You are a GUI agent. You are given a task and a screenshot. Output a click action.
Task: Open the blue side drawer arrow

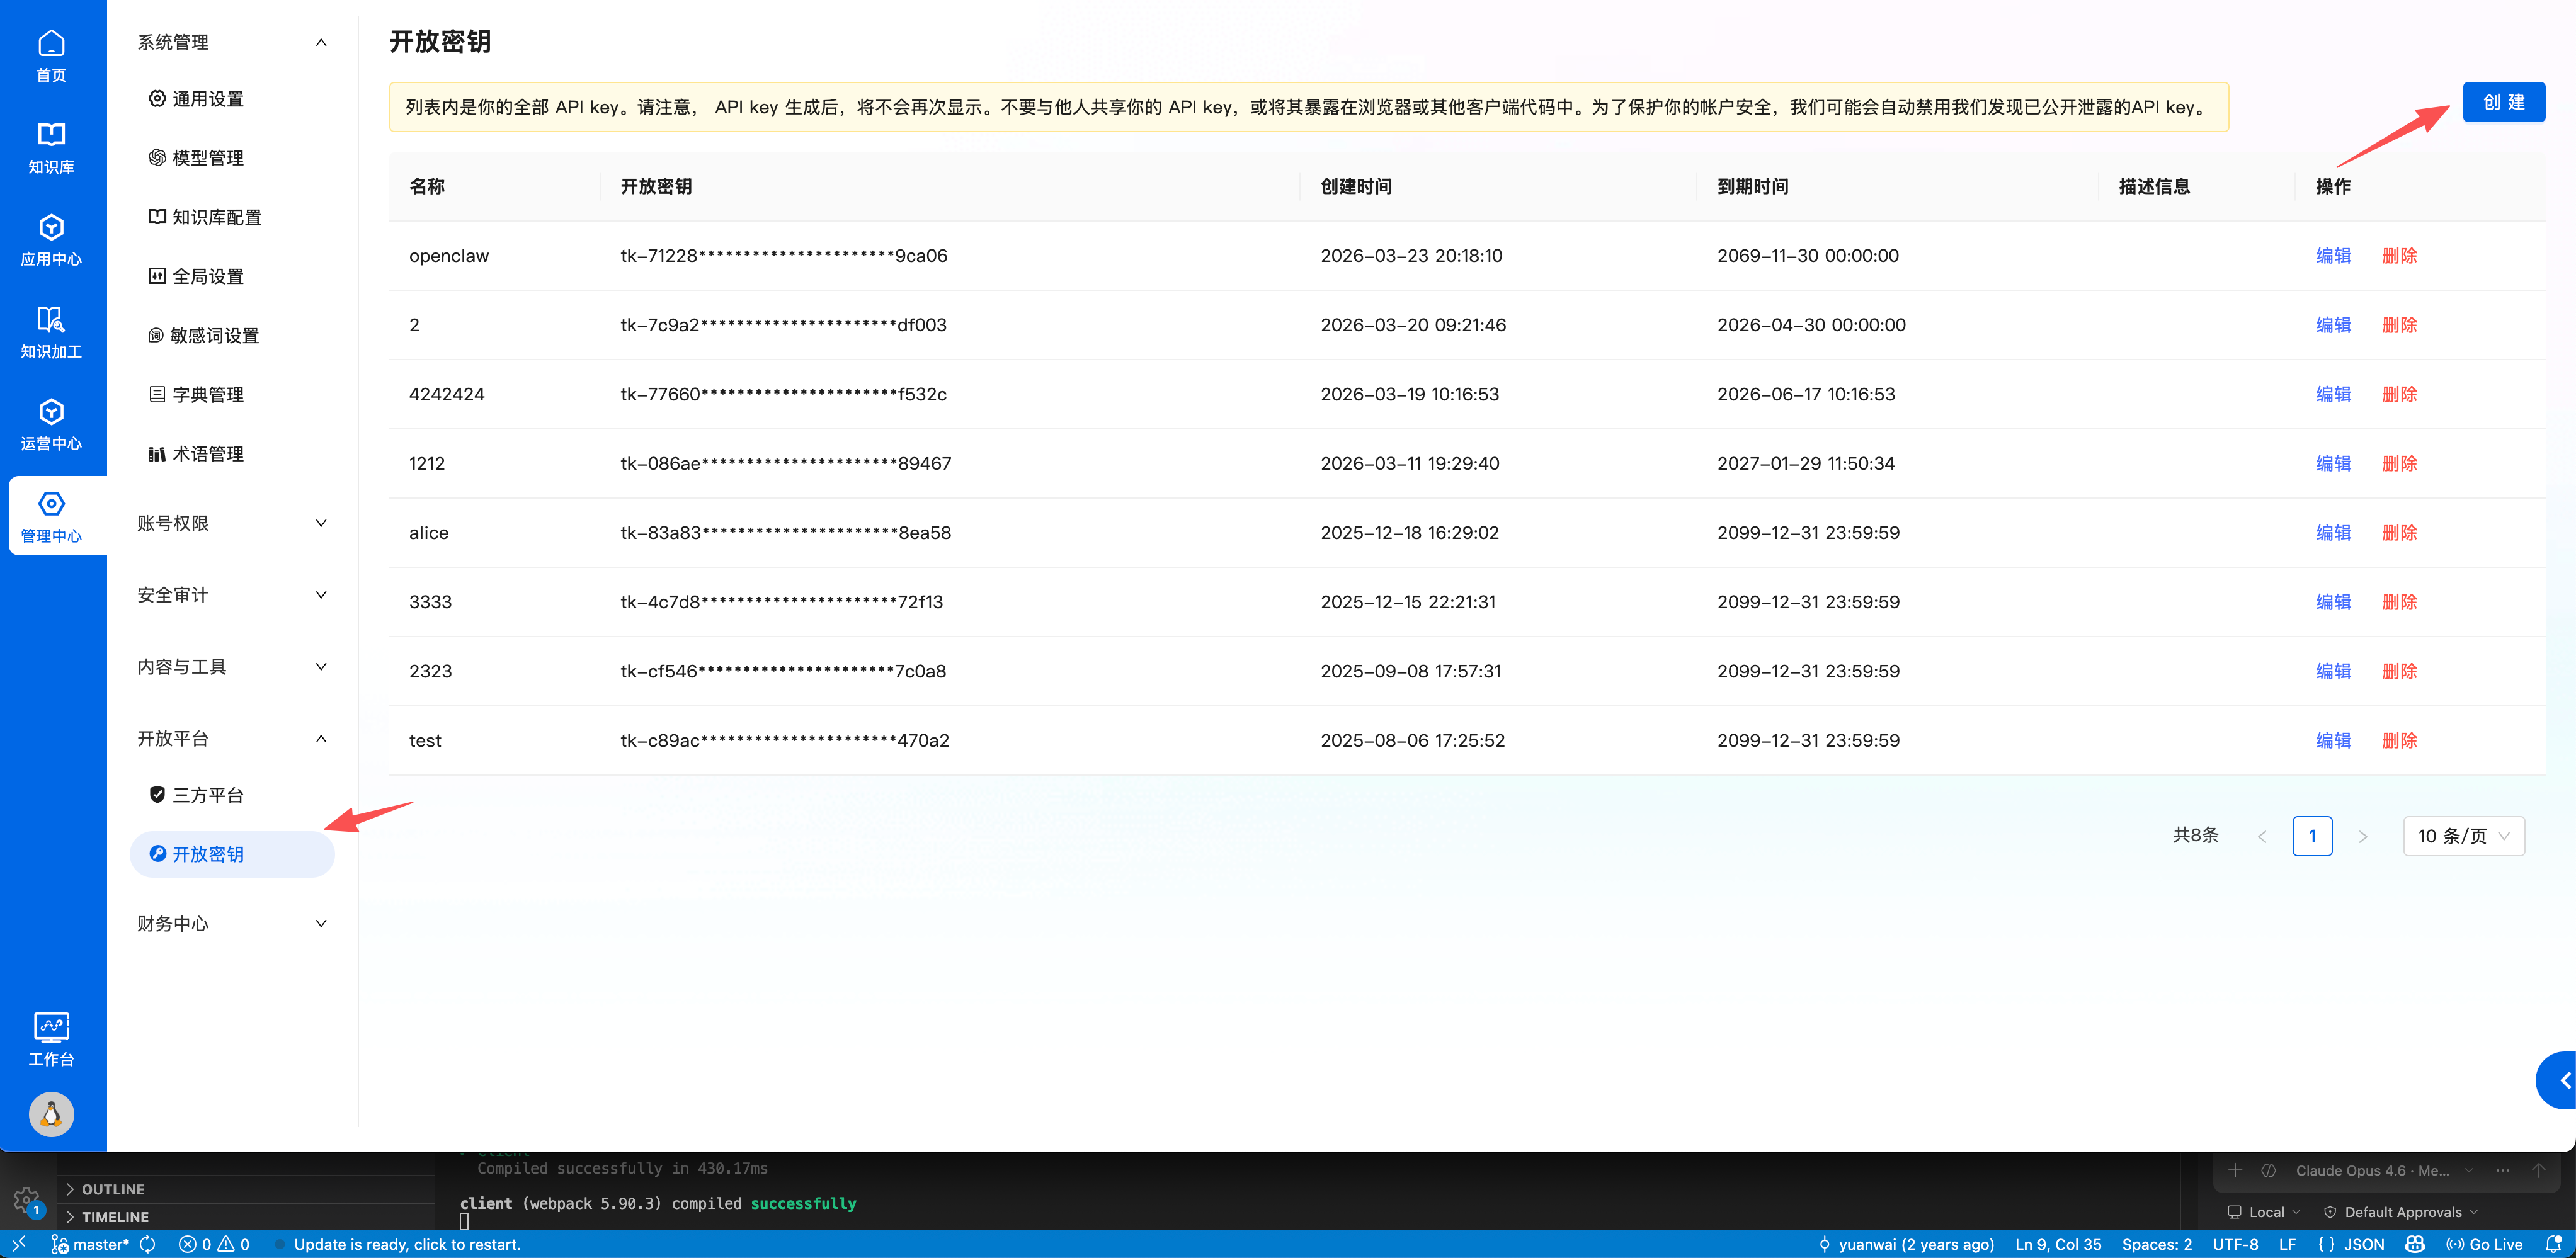(x=2560, y=1080)
